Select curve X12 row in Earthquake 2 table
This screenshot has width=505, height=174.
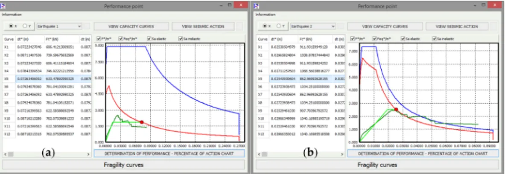point(301,134)
